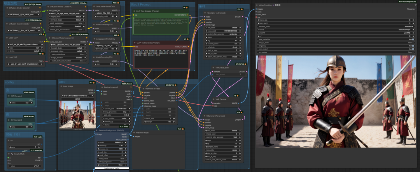
Task: Click Simple Math value field a*16+1
Action: (x=25, y=166)
